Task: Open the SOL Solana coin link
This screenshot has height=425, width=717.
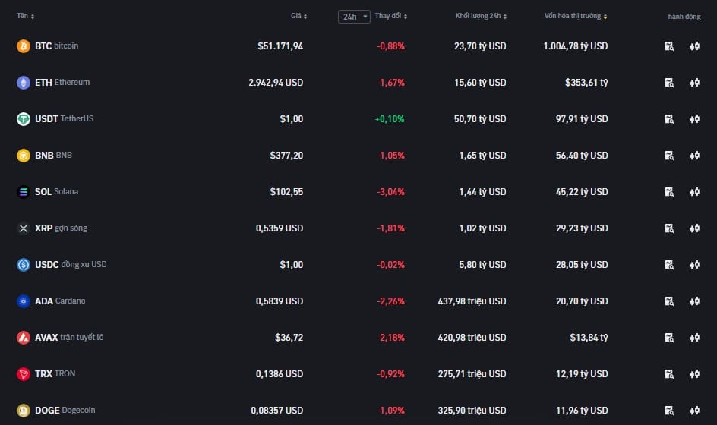Action: (57, 191)
